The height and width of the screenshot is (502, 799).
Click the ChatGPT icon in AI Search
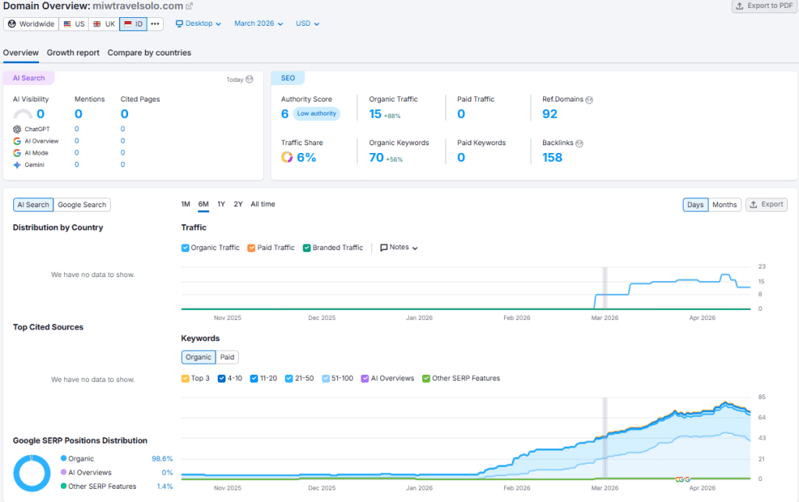tap(17, 129)
